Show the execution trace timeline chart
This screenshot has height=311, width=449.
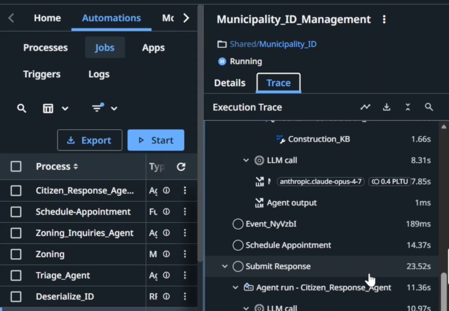365,107
